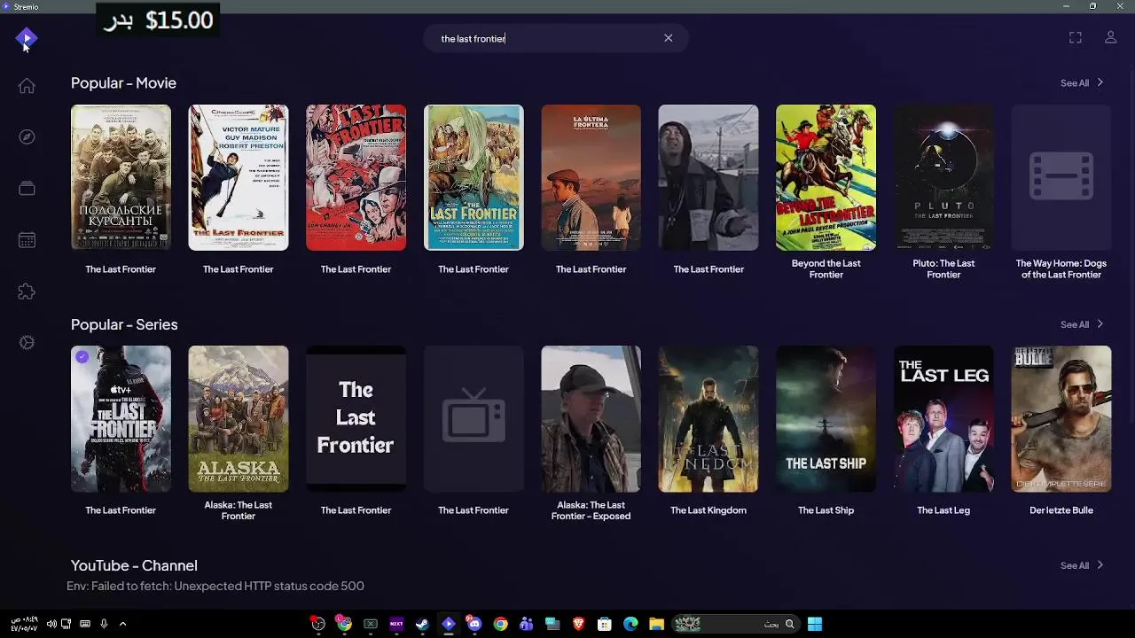Click the microphone icon in the tray

tap(104, 624)
